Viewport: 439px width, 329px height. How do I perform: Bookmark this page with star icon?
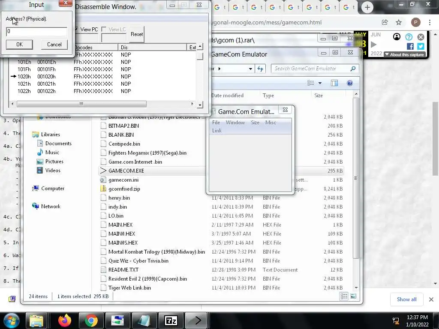tap(399, 22)
